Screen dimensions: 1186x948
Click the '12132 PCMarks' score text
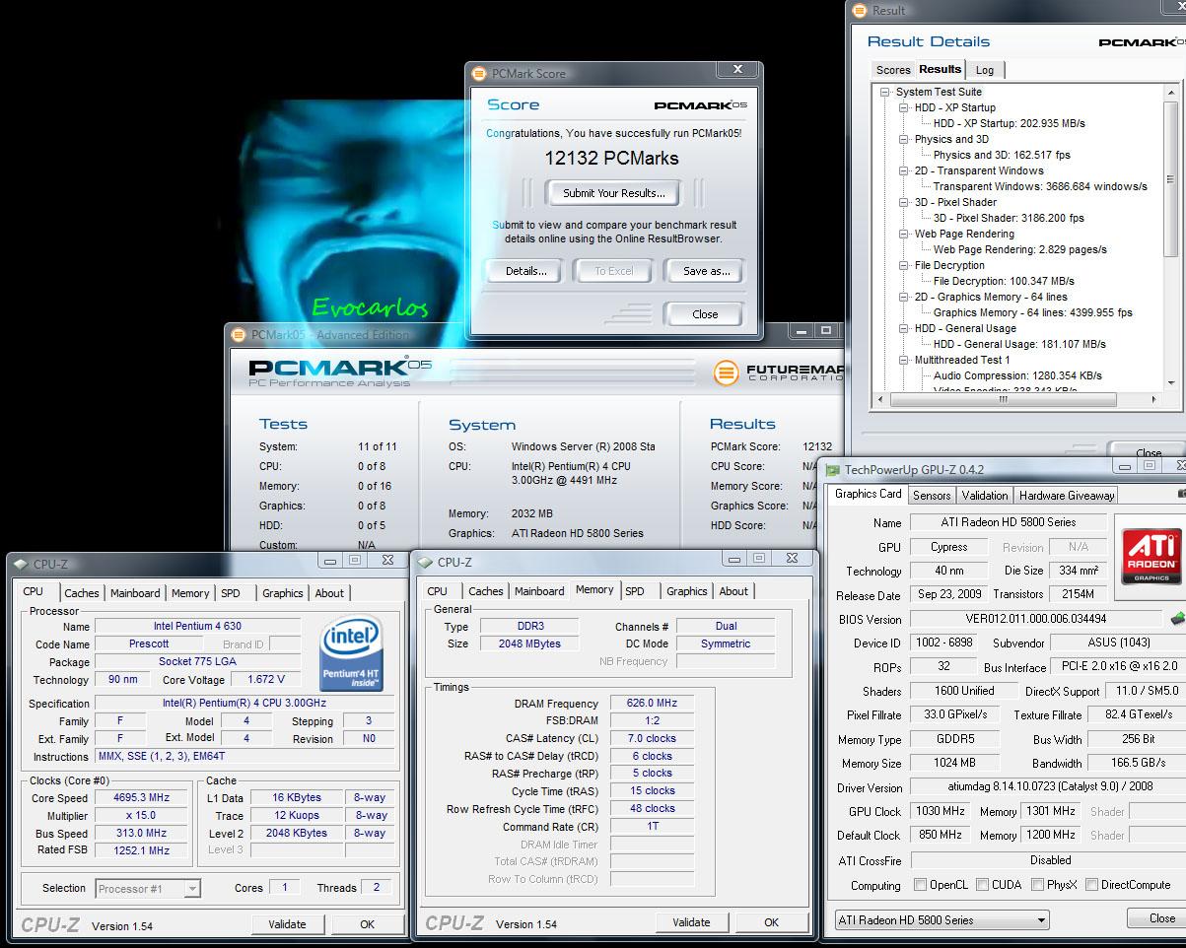611,158
